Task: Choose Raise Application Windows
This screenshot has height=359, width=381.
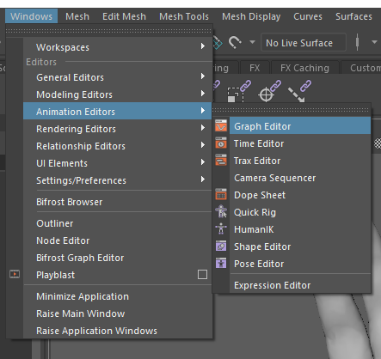Action: pos(117,331)
